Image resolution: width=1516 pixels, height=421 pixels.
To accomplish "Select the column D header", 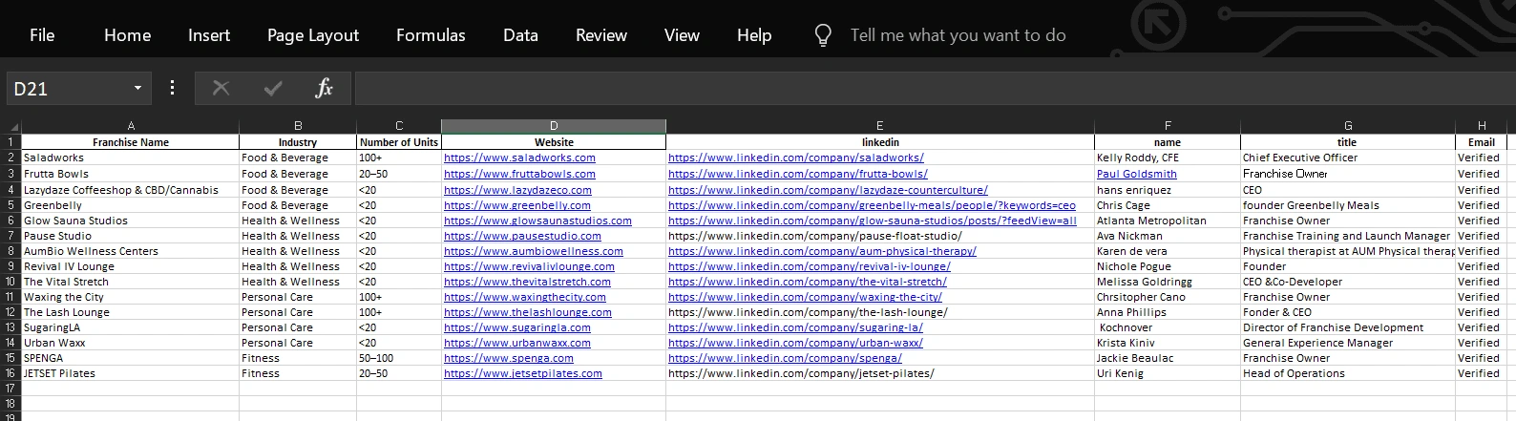I will (x=554, y=126).
